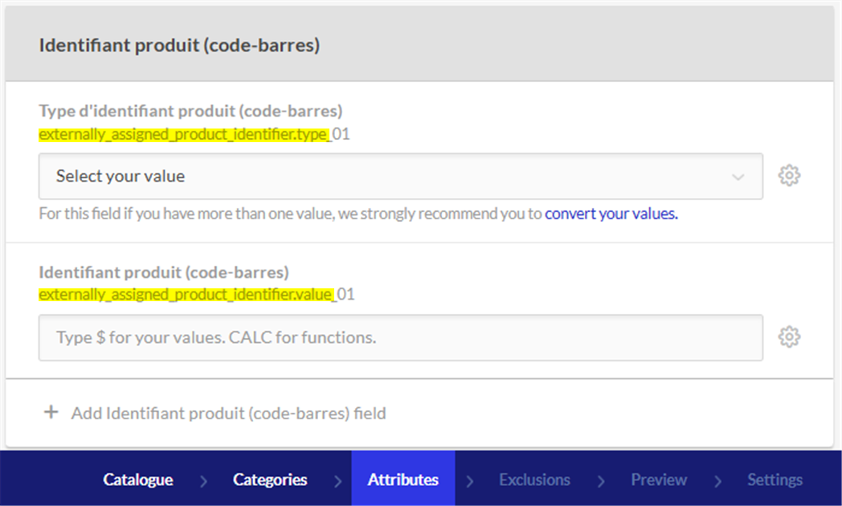The height and width of the screenshot is (506, 842).
Task: Navigate to the Preview step
Action: click(659, 479)
